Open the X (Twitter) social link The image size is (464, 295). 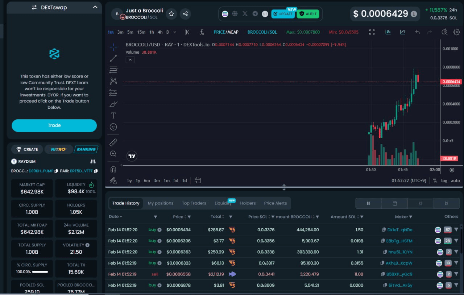(x=245, y=14)
